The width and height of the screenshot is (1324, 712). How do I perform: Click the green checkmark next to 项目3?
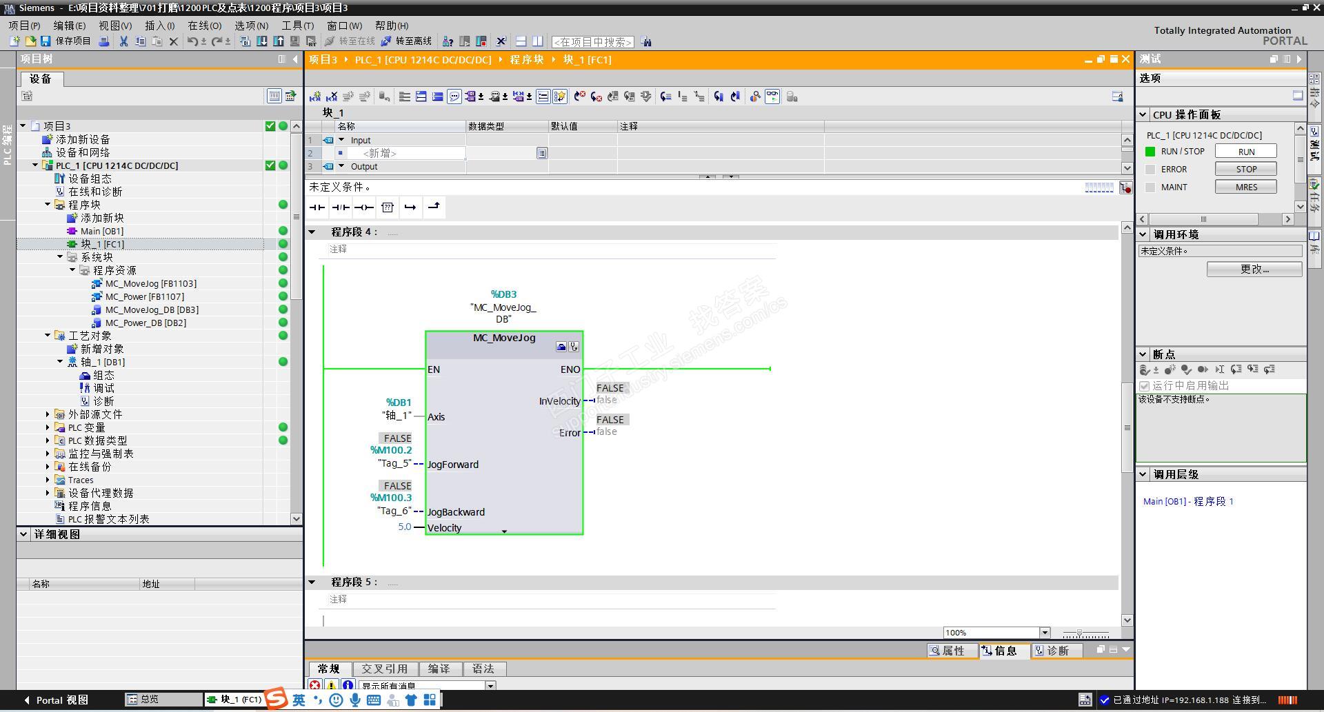tap(270, 126)
